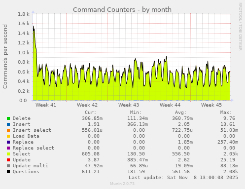Click the Questions legend label
The image size is (245, 189).
coord(26,172)
